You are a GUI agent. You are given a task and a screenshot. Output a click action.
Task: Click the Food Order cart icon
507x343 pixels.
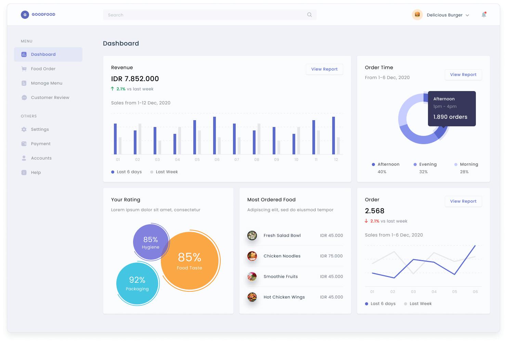[x=24, y=69]
